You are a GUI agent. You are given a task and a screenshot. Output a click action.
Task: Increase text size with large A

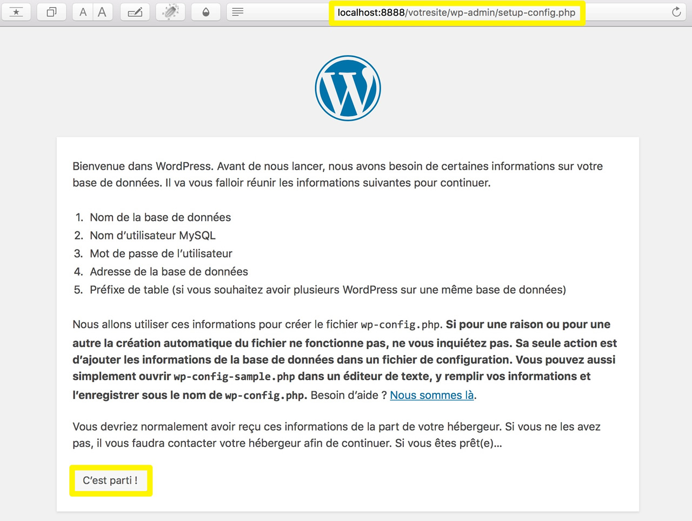point(102,12)
